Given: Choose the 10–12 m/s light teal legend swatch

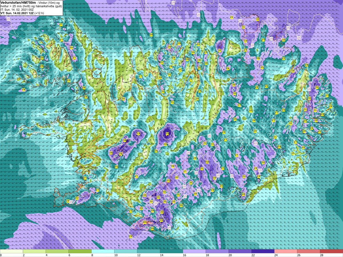Looking at the screenshot, I should click(126, 251).
